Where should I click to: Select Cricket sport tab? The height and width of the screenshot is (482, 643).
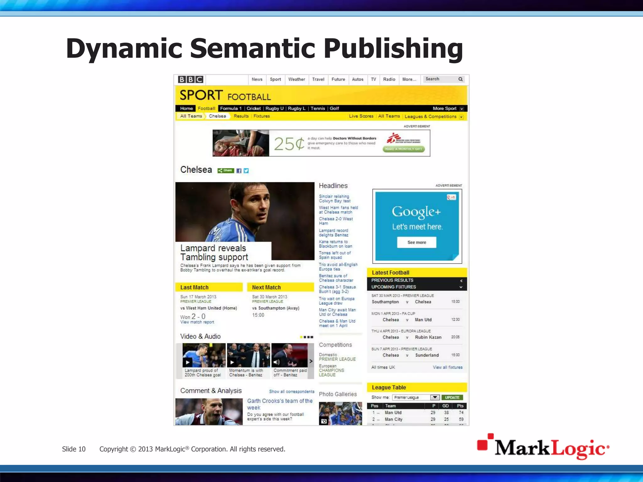tap(254, 109)
